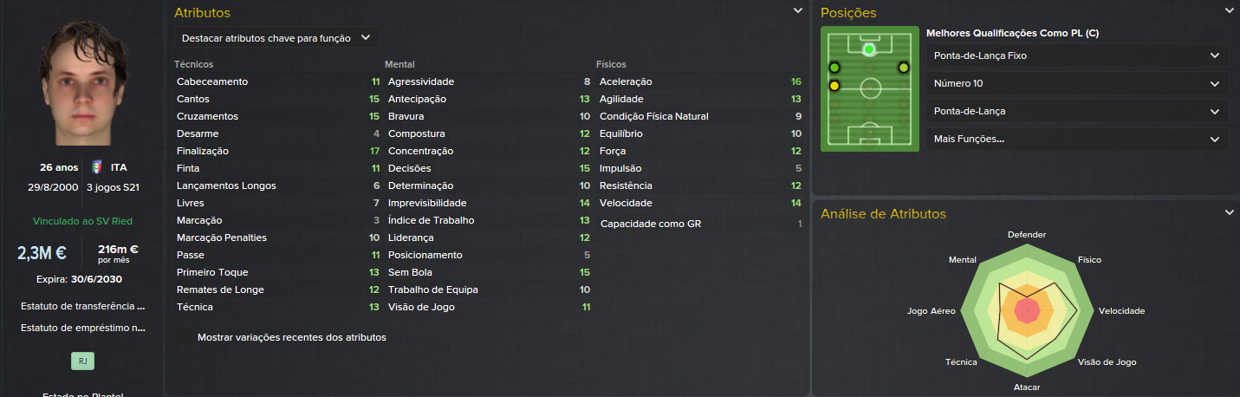Click the RJ status badge

click(82, 361)
